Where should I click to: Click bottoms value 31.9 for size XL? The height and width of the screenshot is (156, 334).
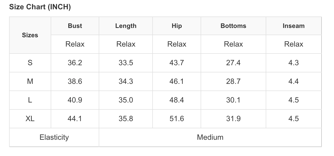pyautogui.click(x=233, y=119)
